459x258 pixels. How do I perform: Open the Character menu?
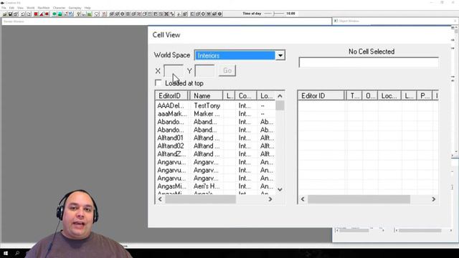pyautogui.click(x=59, y=8)
